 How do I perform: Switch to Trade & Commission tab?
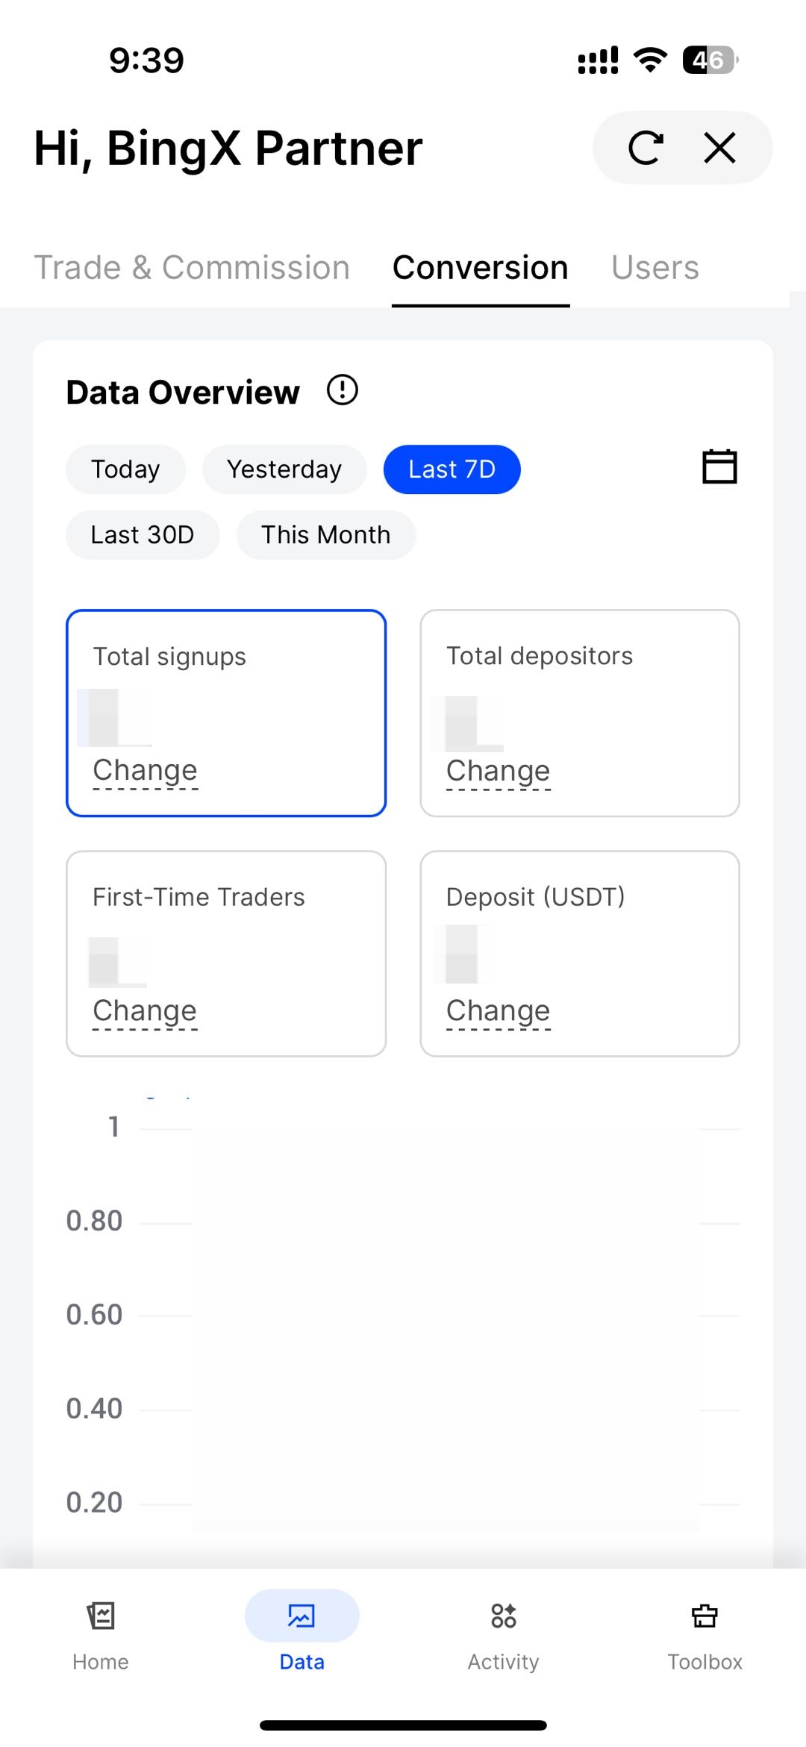pyautogui.click(x=192, y=268)
